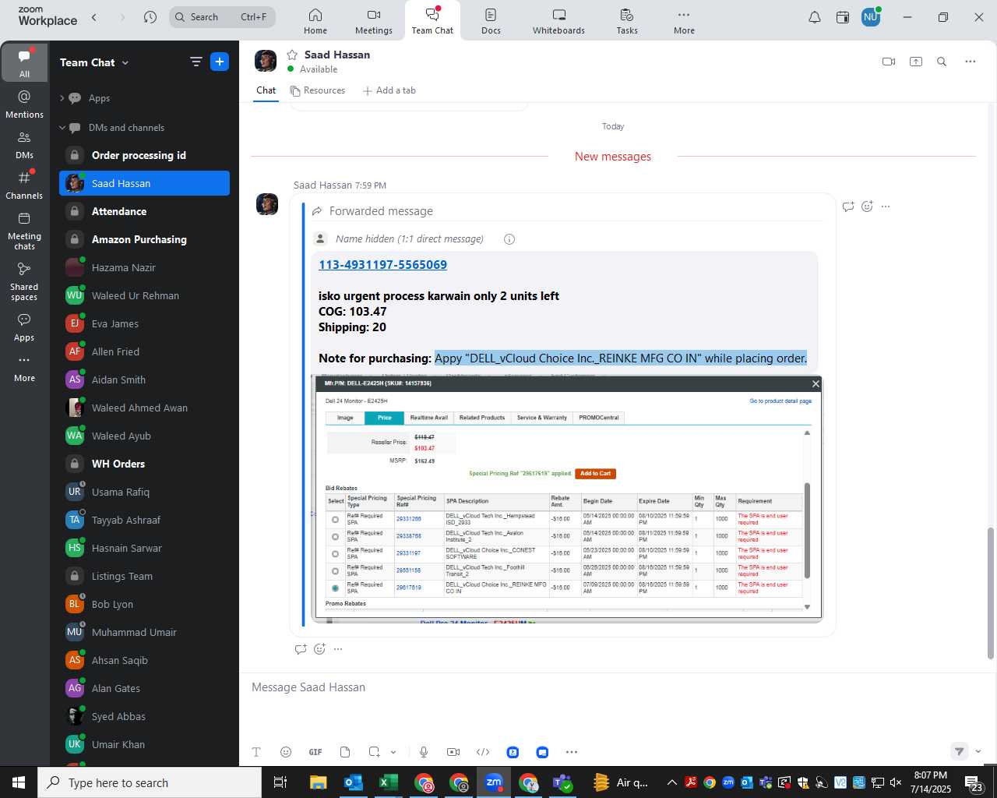Screen dimensions: 997x798
Task: Select the radio button for SPA 29551158
Action: 336,571
